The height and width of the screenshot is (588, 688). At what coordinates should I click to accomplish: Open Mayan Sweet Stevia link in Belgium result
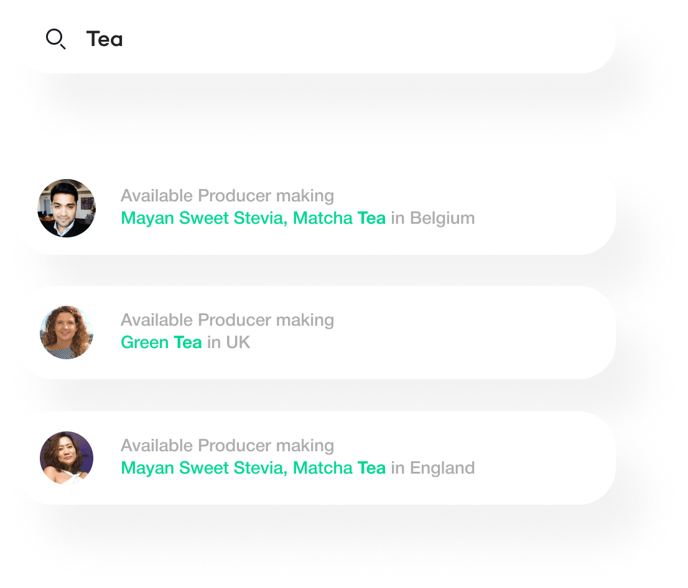point(204,218)
